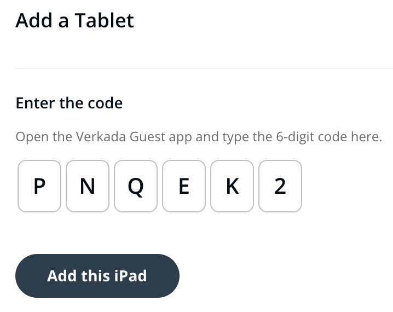This screenshot has height=312, width=393.
Task: Focus the fourth code character field
Action: tap(184, 186)
